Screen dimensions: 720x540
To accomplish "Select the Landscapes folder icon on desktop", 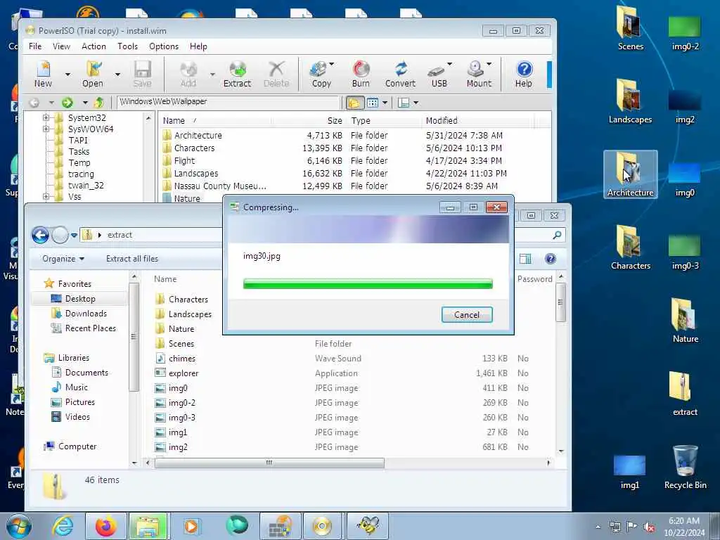I will [x=630, y=101].
